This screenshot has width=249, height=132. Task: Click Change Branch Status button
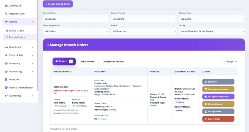[x=218, y=89]
